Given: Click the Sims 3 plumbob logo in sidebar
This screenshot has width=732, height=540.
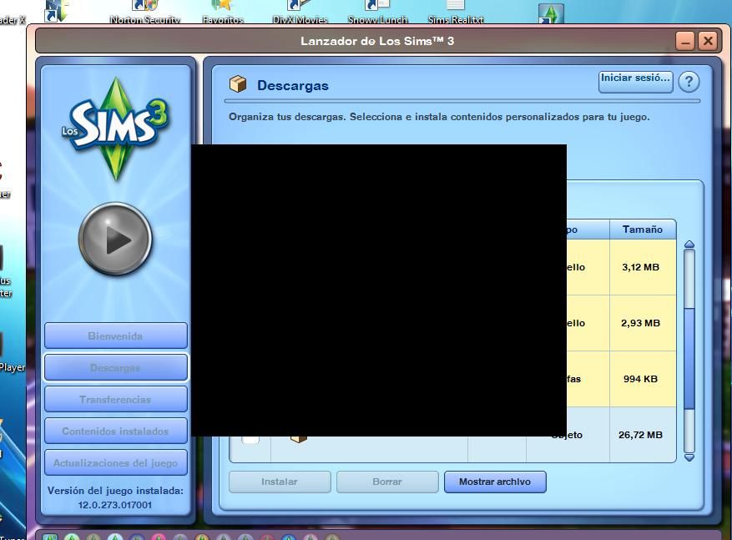Looking at the screenshot, I should coord(115,129).
